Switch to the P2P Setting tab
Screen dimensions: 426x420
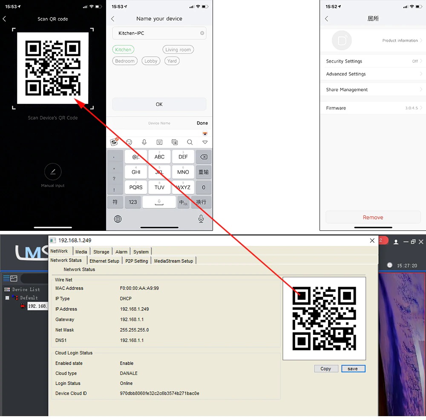[x=137, y=261]
